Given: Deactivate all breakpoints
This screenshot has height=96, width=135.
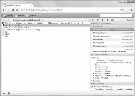Looking at the screenshot, I should point(112,20).
